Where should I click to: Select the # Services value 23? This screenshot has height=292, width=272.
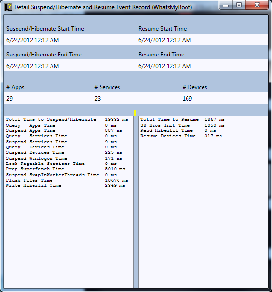click(x=98, y=98)
